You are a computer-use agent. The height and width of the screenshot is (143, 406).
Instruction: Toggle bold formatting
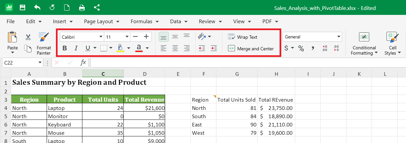[x=65, y=48]
